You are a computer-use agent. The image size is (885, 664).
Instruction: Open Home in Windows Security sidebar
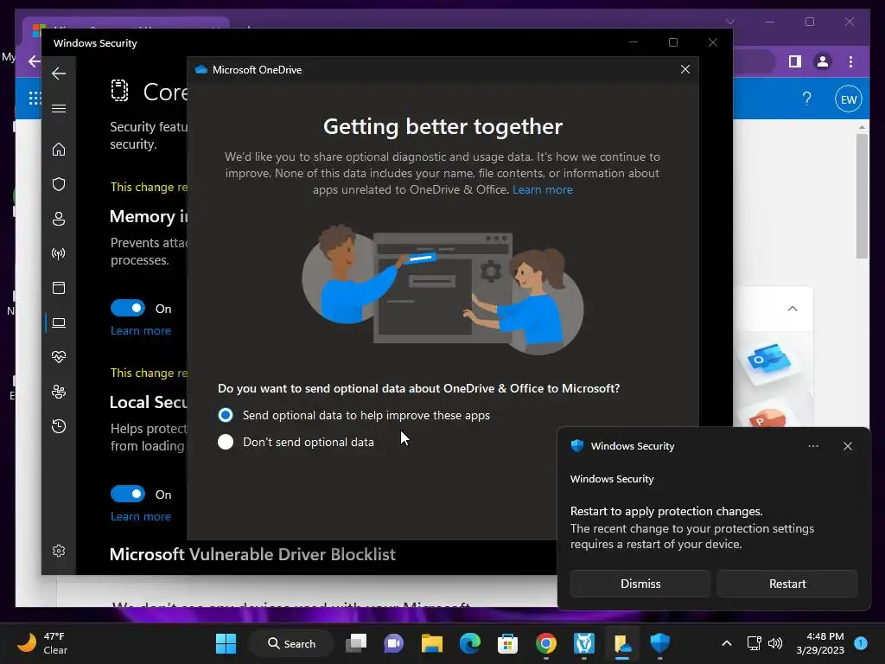tap(59, 150)
